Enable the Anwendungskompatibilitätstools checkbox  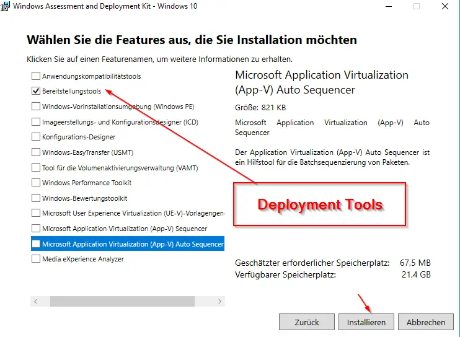(36, 76)
